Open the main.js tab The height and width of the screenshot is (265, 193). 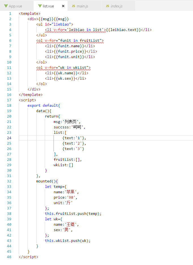tap(84, 6)
